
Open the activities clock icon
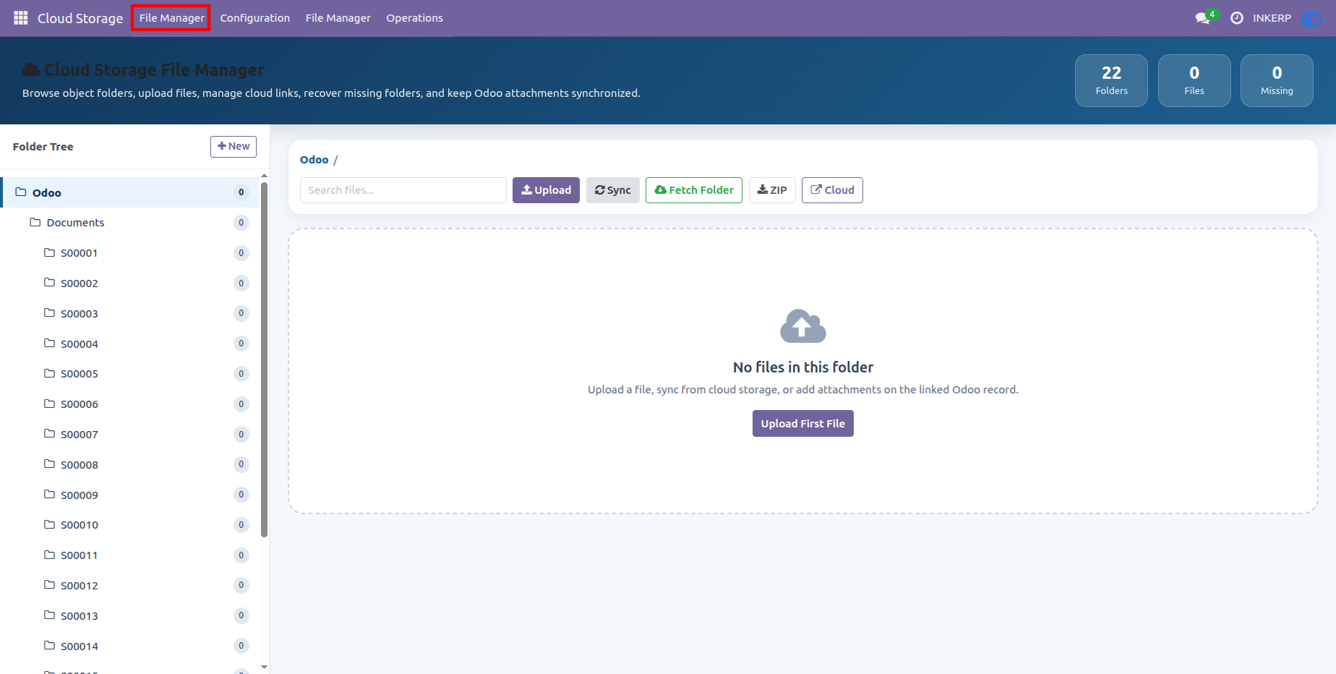tap(1237, 18)
